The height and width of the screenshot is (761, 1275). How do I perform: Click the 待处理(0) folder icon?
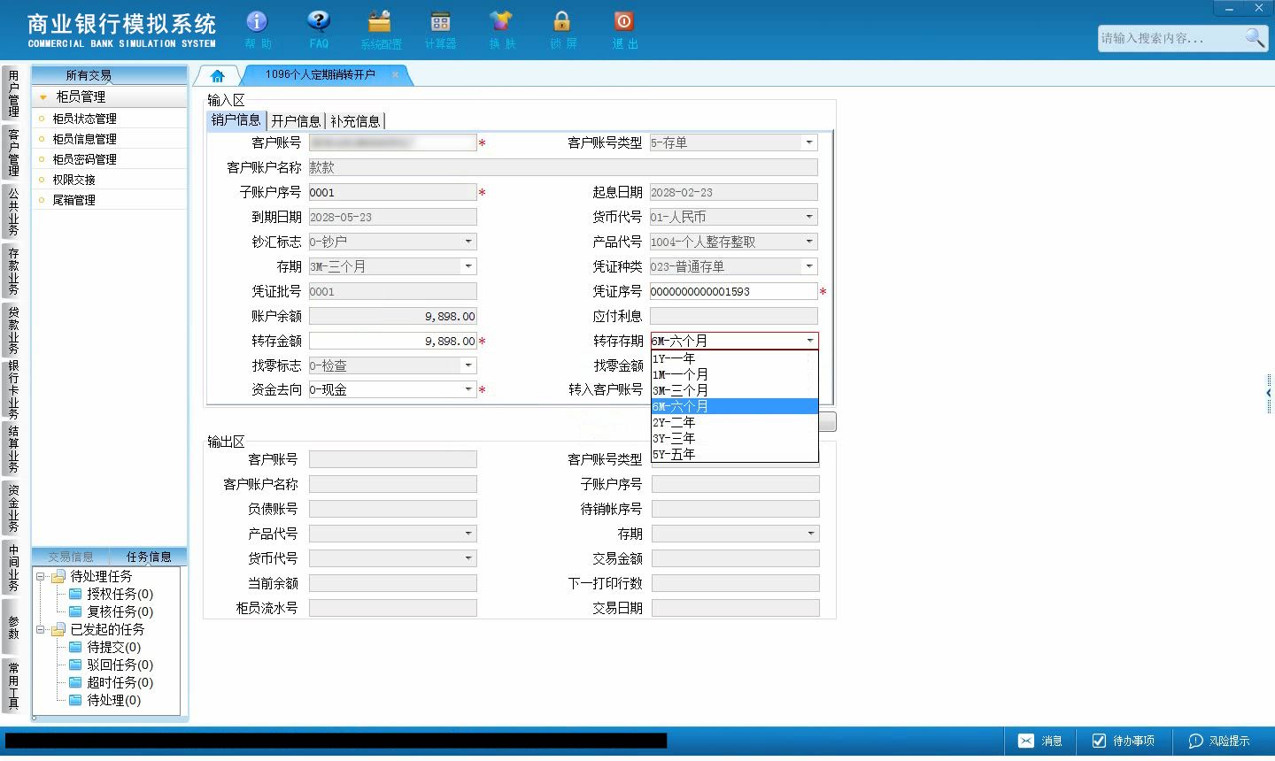(x=76, y=700)
